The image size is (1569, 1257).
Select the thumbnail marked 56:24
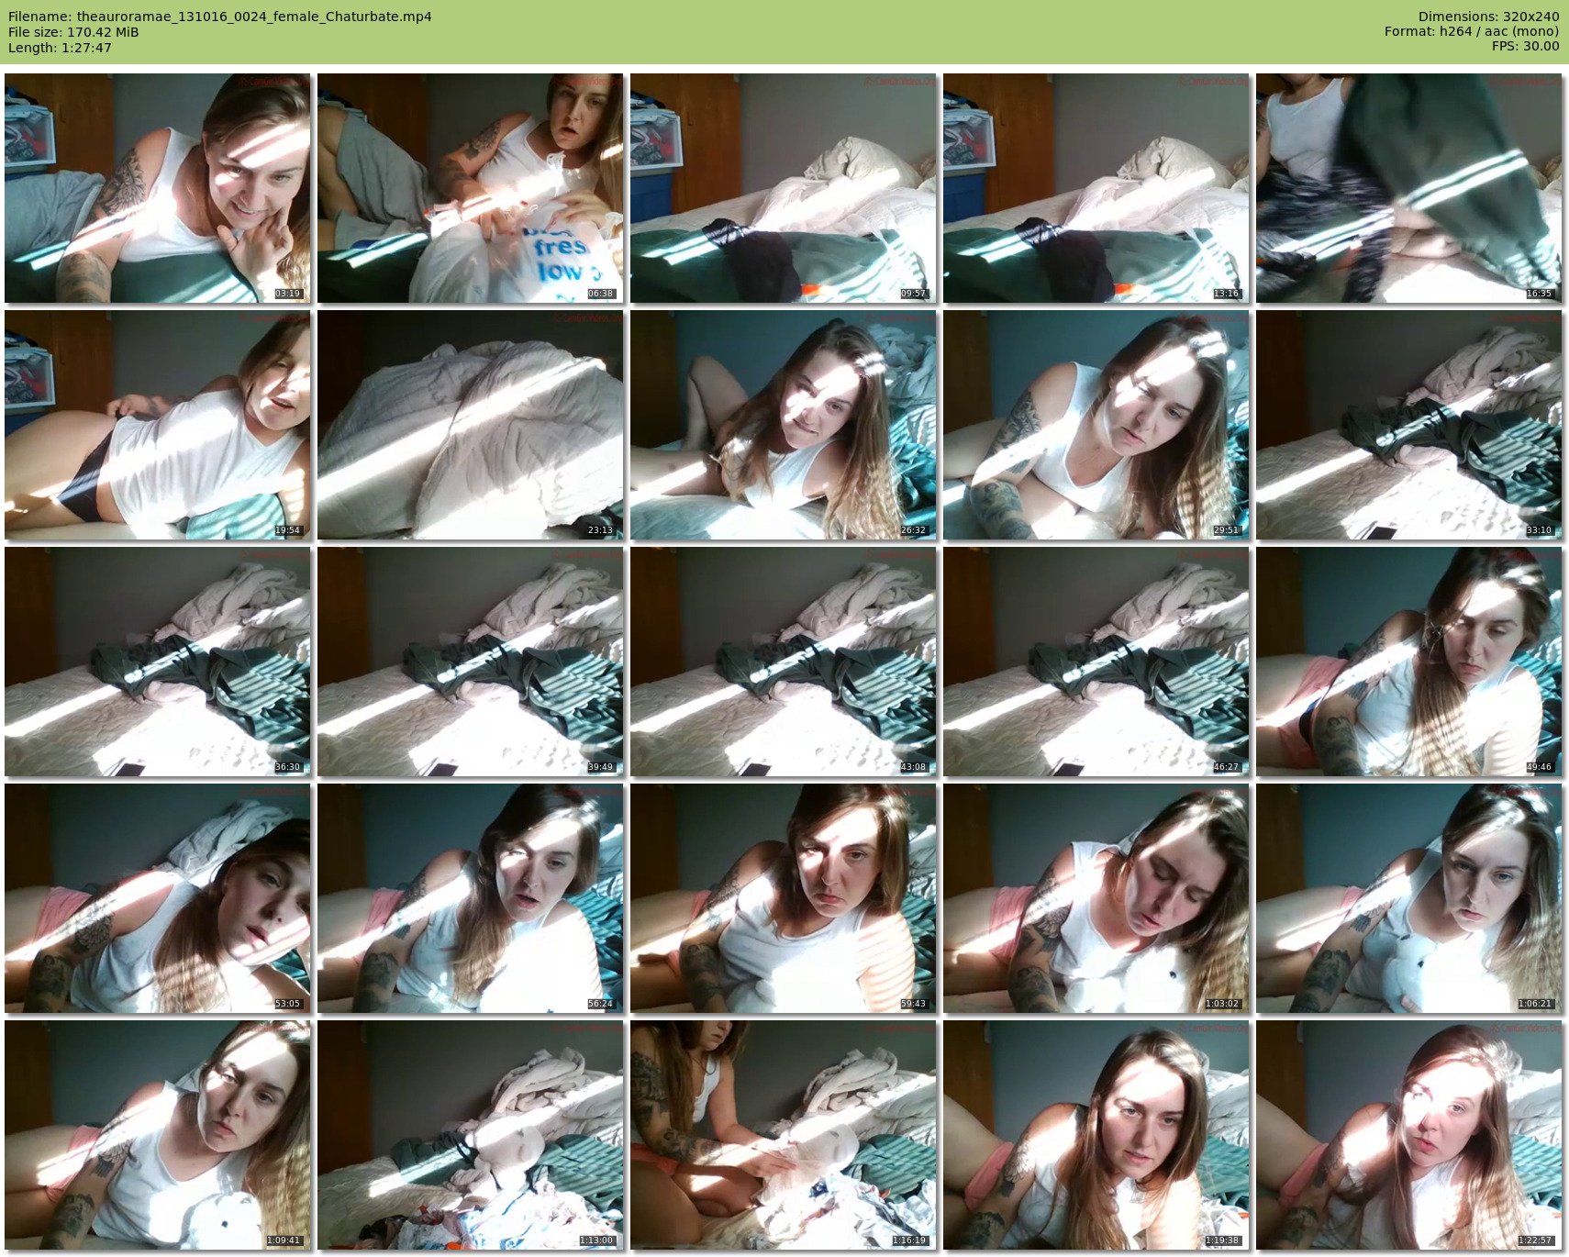[x=470, y=898]
